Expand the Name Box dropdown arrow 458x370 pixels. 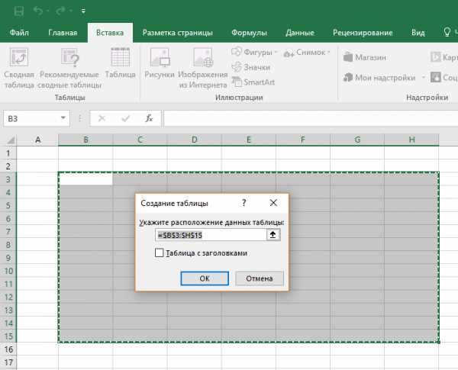(63, 118)
